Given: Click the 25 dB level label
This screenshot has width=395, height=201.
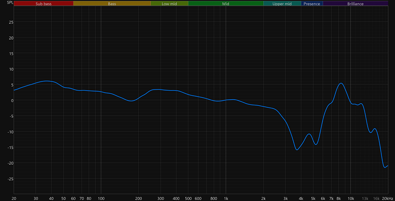Looking at the screenshot, I should 11,22.
